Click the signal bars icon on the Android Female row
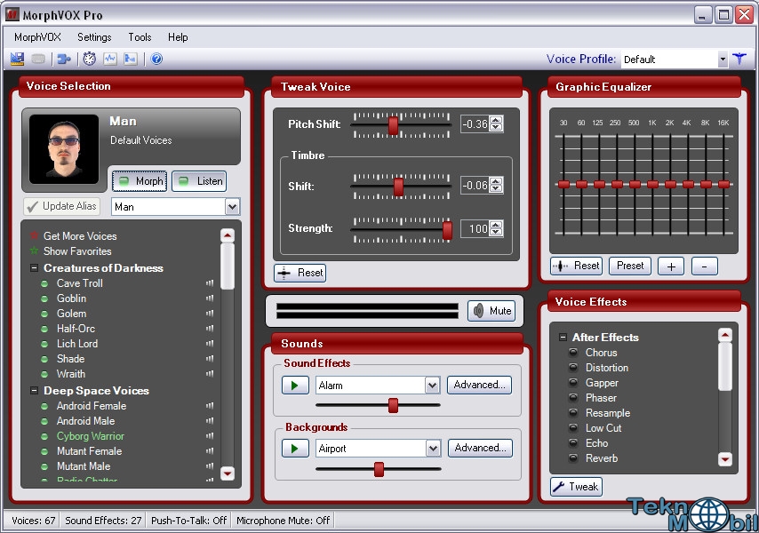Viewport: 759px width, 533px height. 210,406
